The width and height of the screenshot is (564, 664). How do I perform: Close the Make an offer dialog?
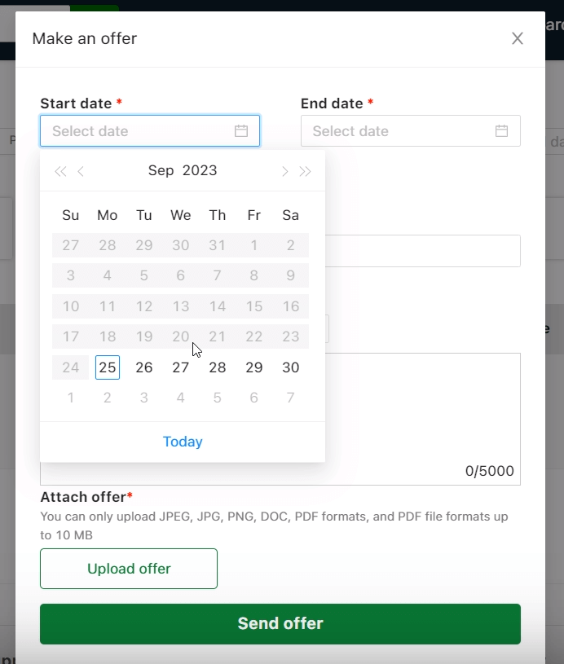coord(518,38)
